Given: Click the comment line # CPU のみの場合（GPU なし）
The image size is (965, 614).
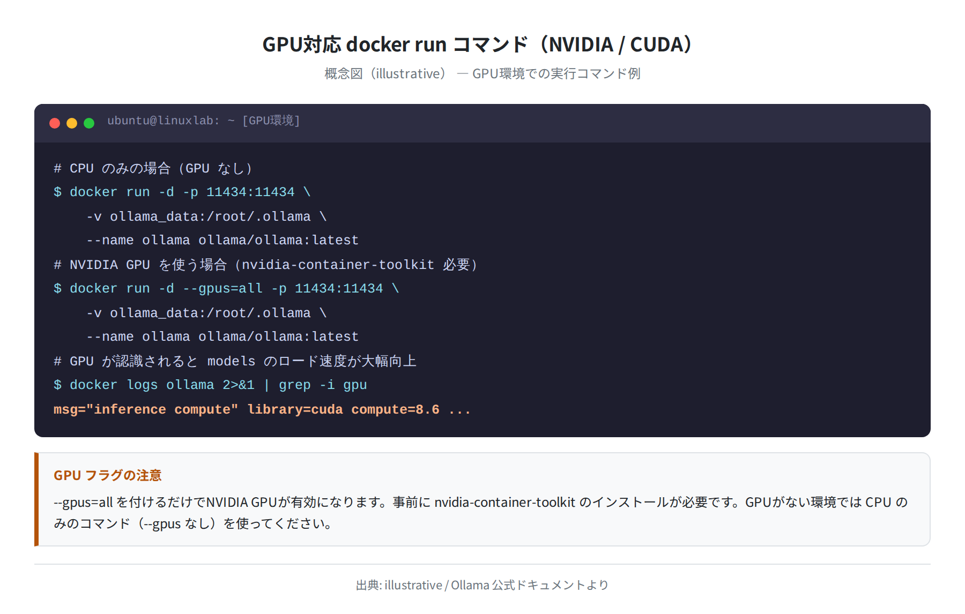Looking at the screenshot, I should (x=154, y=168).
